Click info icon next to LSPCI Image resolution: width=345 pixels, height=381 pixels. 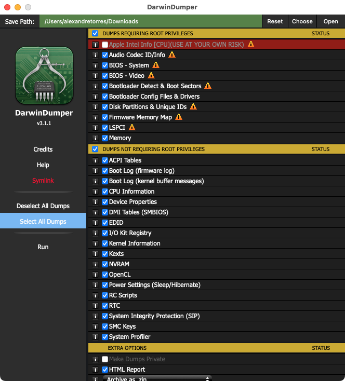(96, 128)
